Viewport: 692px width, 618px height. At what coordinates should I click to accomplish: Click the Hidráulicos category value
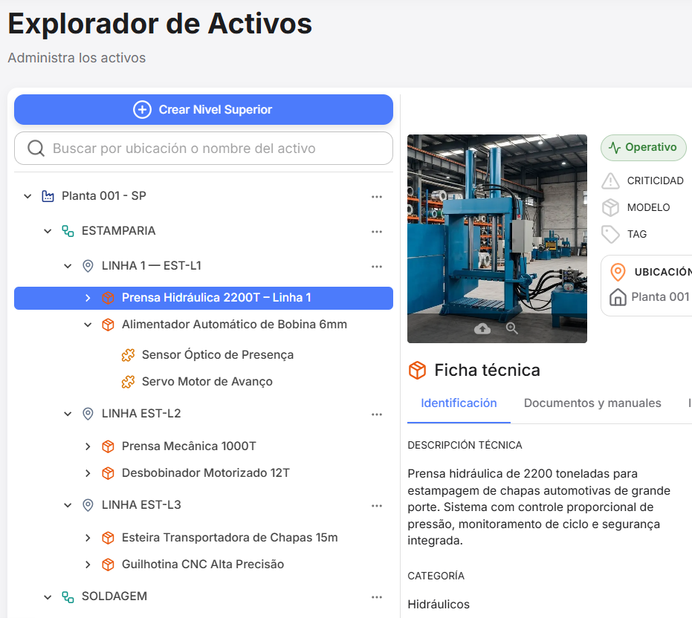coord(439,605)
